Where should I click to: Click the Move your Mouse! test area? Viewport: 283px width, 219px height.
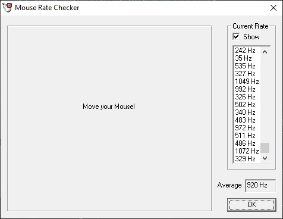point(109,118)
